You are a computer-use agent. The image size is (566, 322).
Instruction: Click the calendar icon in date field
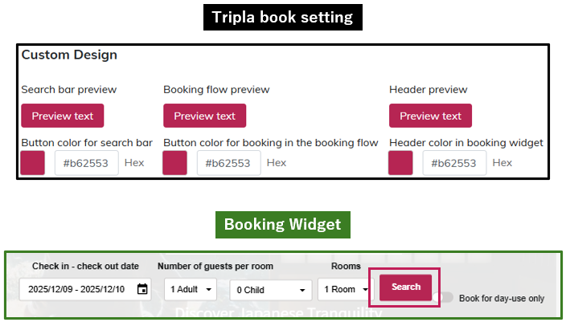[142, 289]
